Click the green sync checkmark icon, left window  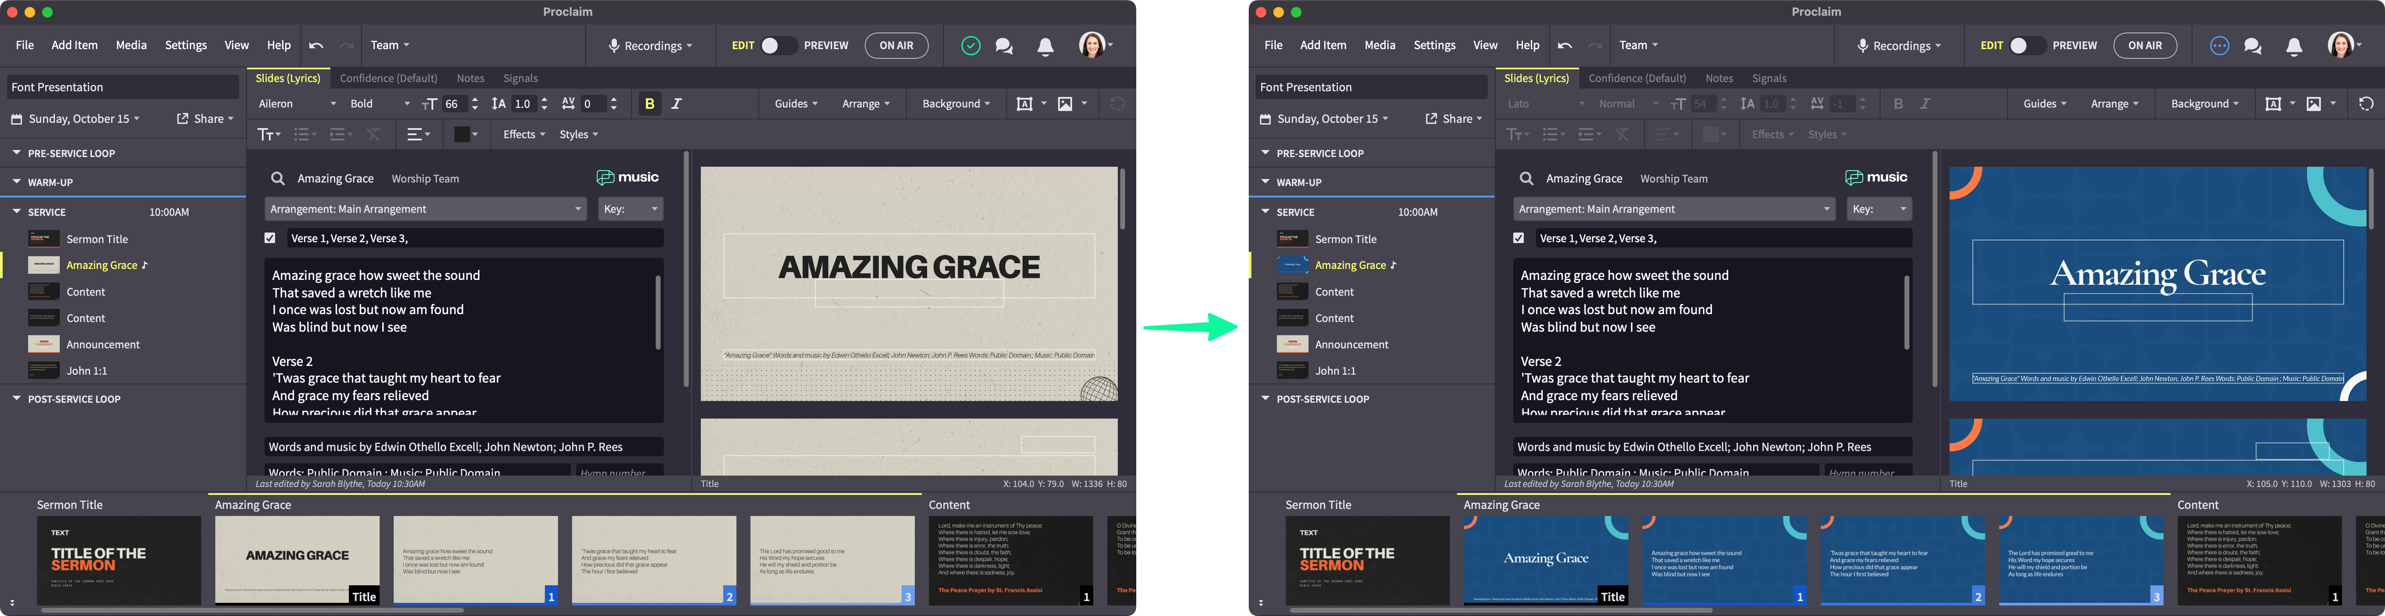[x=970, y=45]
